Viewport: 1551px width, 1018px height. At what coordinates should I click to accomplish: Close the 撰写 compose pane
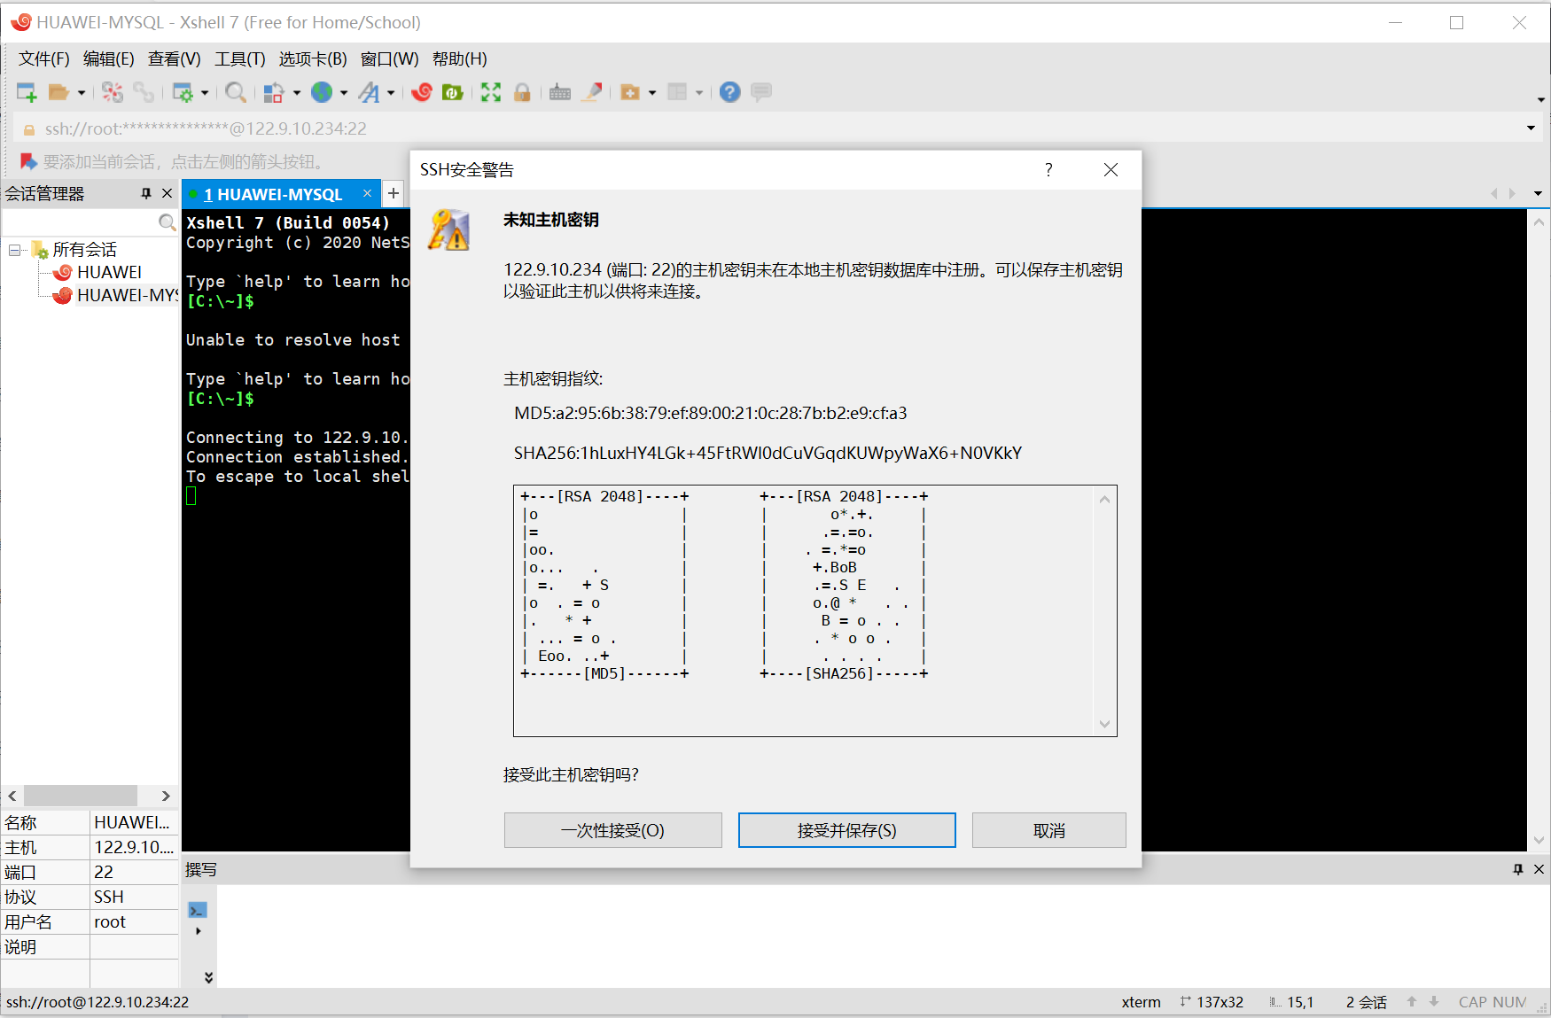pyautogui.click(x=1539, y=869)
